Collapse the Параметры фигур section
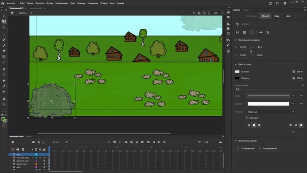The image size is (307, 173). point(236,141)
